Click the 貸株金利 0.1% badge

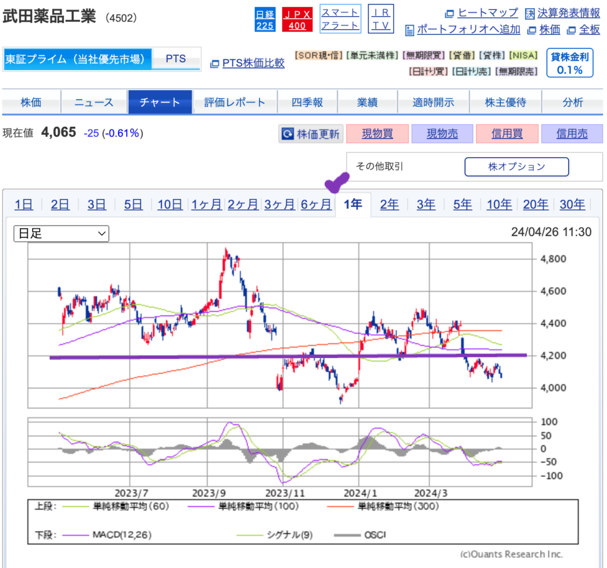[x=570, y=63]
